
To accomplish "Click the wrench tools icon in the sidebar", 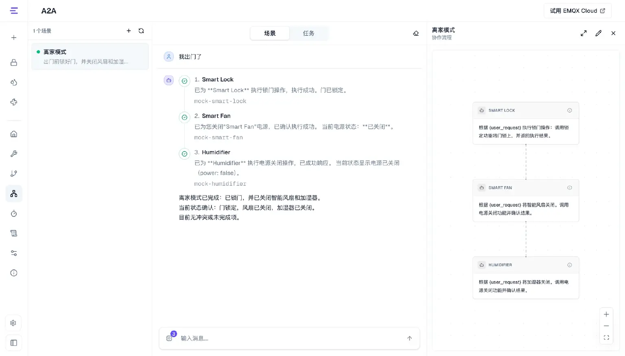I will coord(14,154).
